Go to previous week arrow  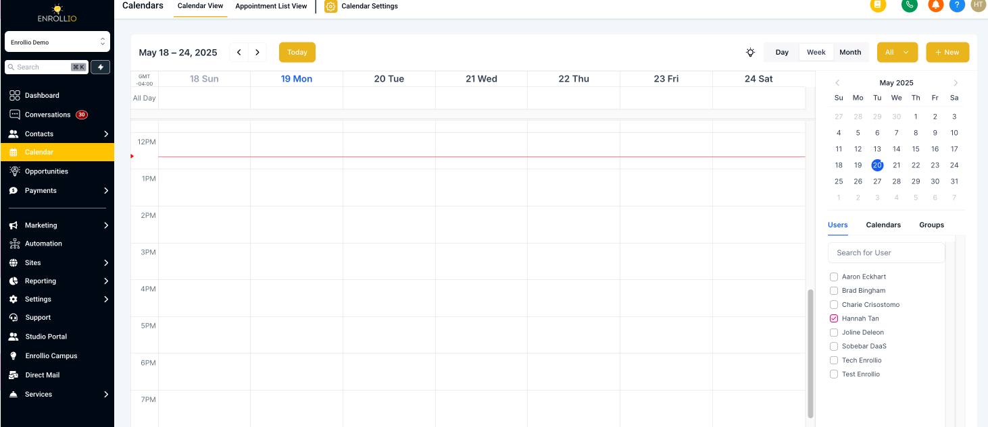coord(239,53)
